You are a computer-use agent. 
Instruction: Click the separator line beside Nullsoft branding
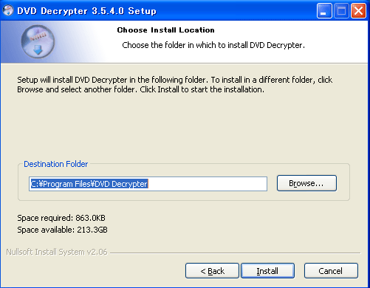(235, 253)
